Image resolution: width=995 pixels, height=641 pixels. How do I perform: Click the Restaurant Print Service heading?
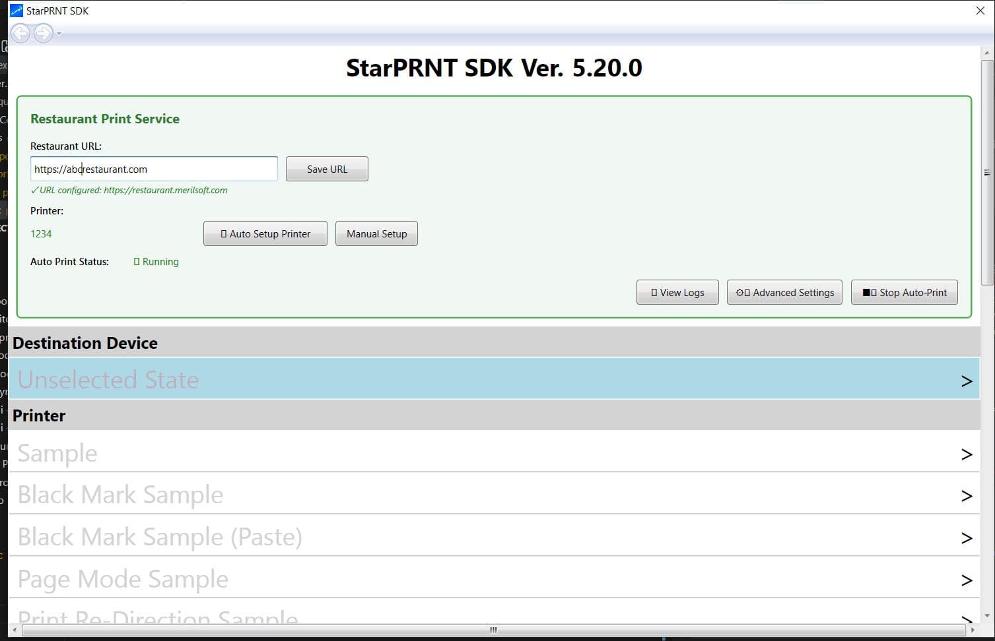tap(105, 119)
